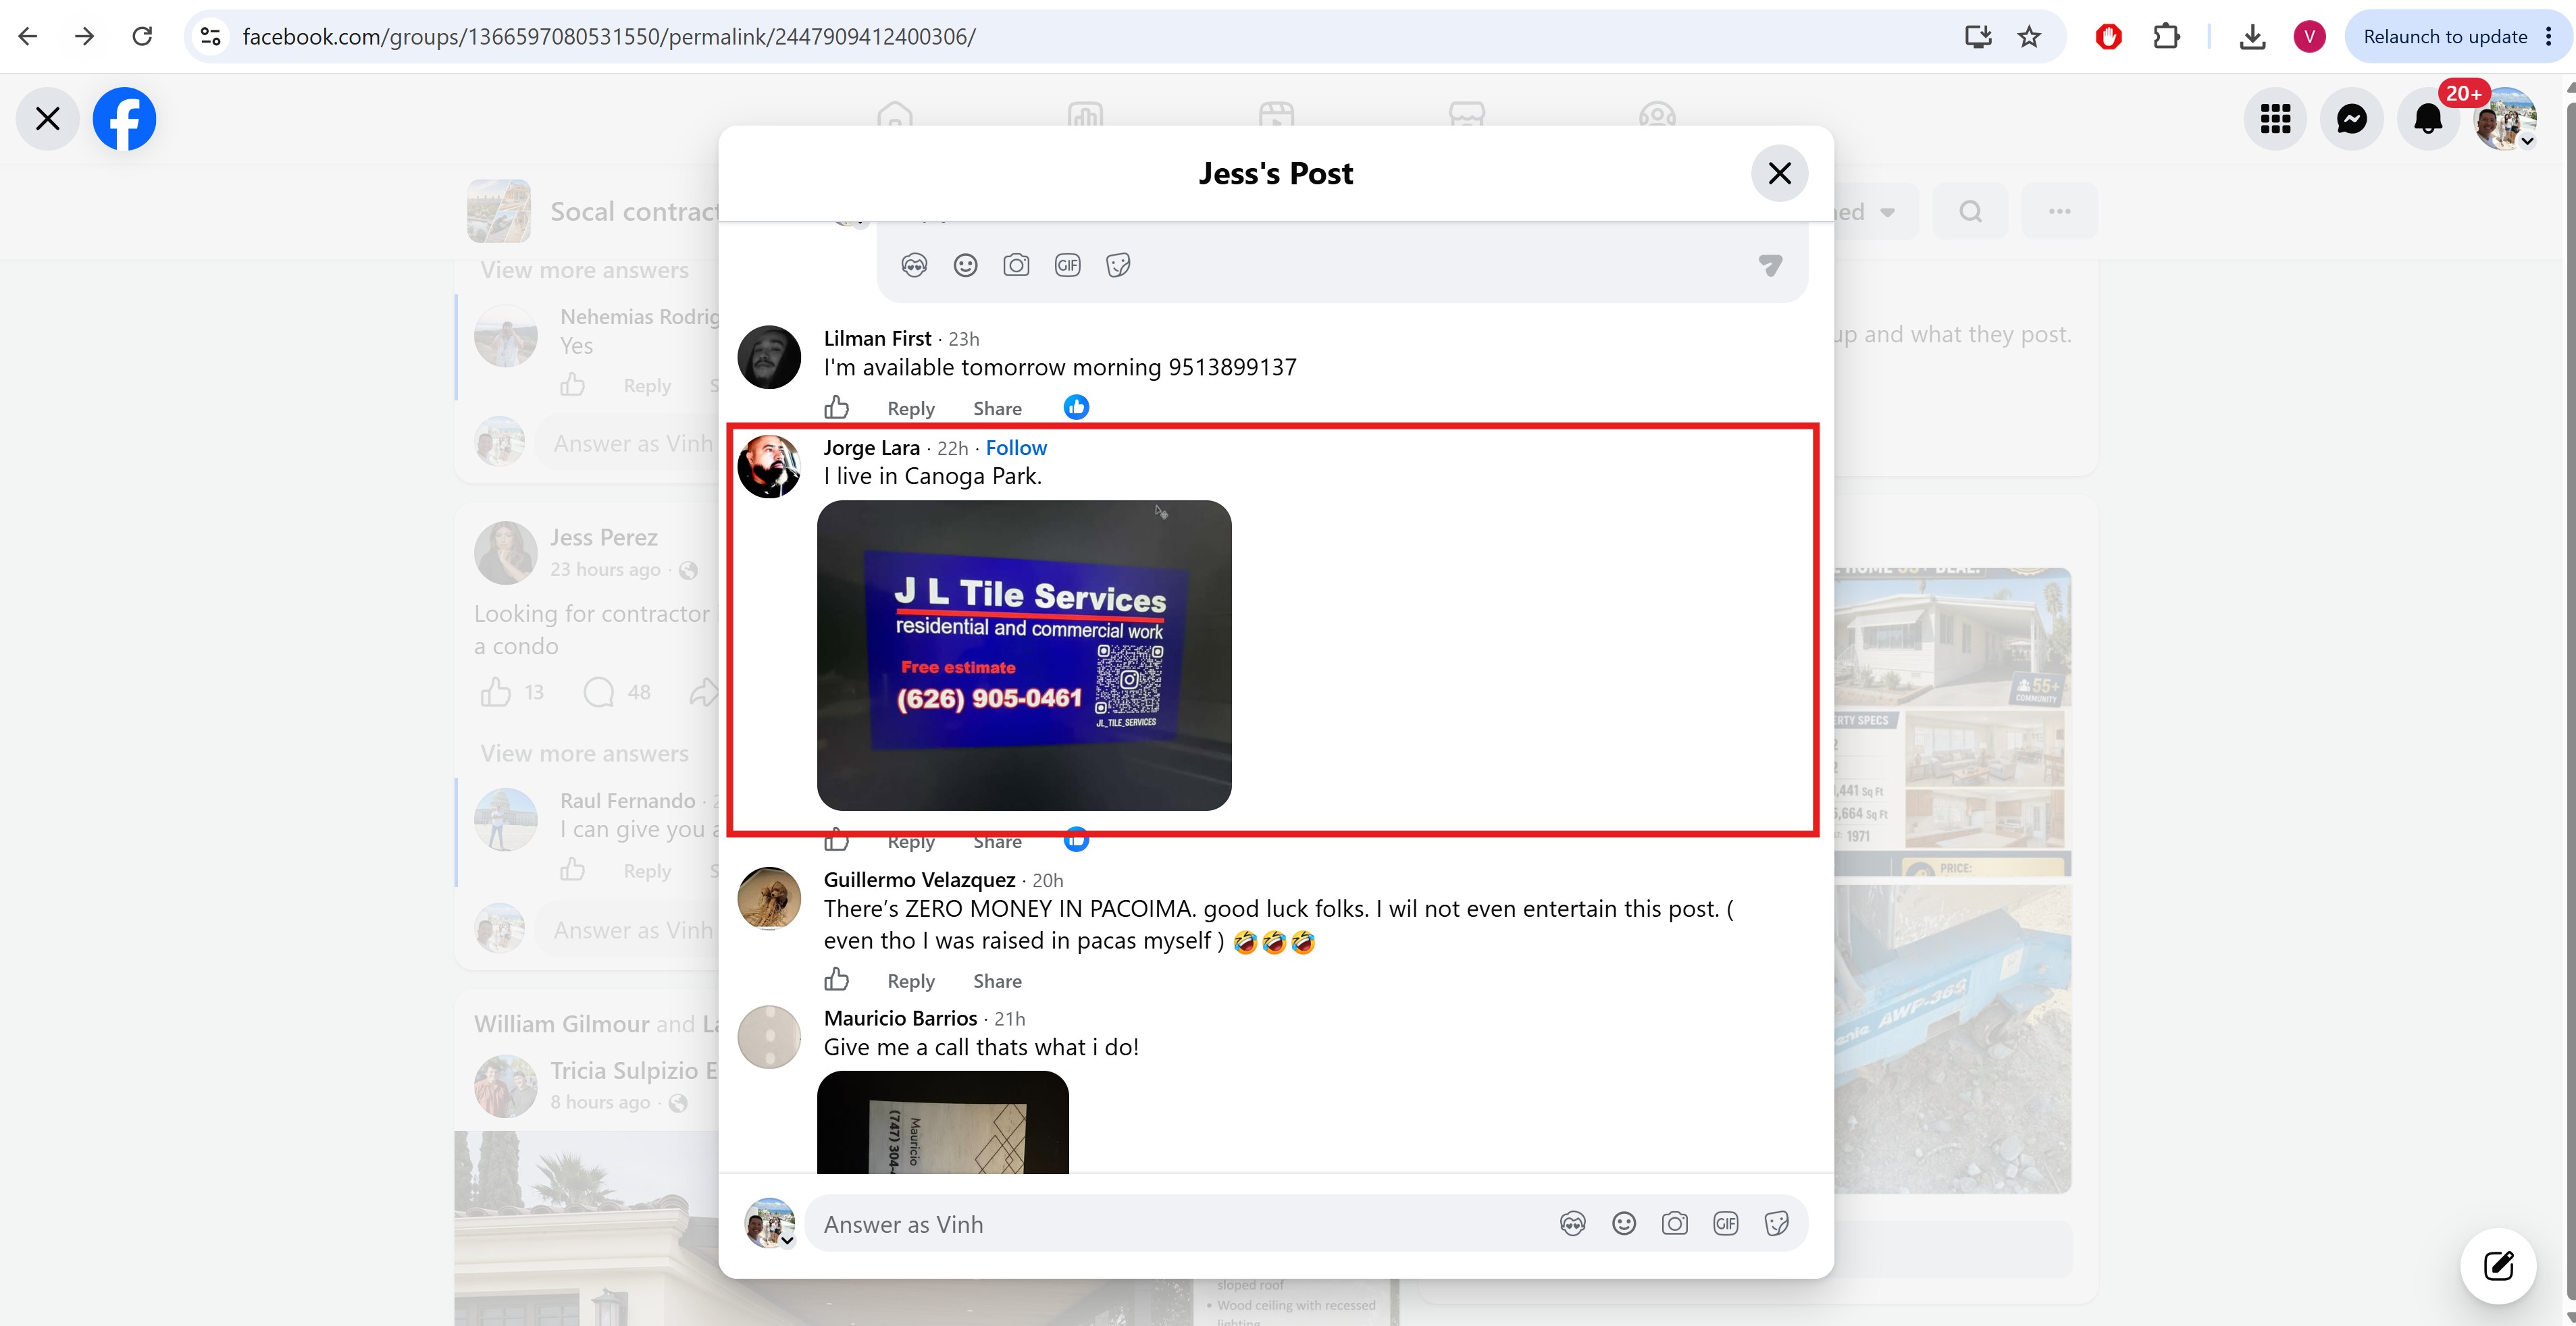Open the browser downloads icon
The height and width of the screenshot is (1326, 2576).
click(2252, 37)
